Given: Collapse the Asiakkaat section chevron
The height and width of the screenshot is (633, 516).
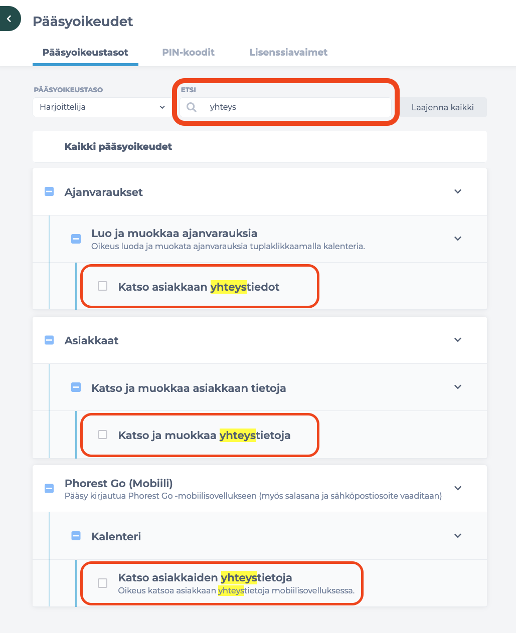Looking at the screenshot, I should [x=457, y=340].
